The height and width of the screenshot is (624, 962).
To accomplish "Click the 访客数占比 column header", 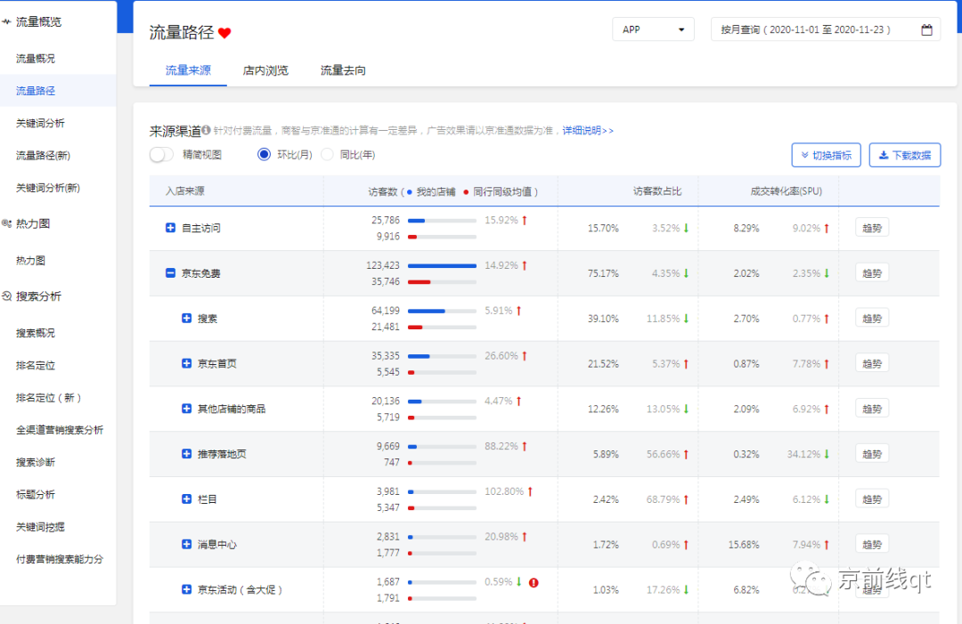I will coord(657,191).
